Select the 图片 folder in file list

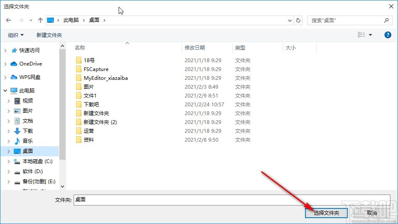point(89,87)
